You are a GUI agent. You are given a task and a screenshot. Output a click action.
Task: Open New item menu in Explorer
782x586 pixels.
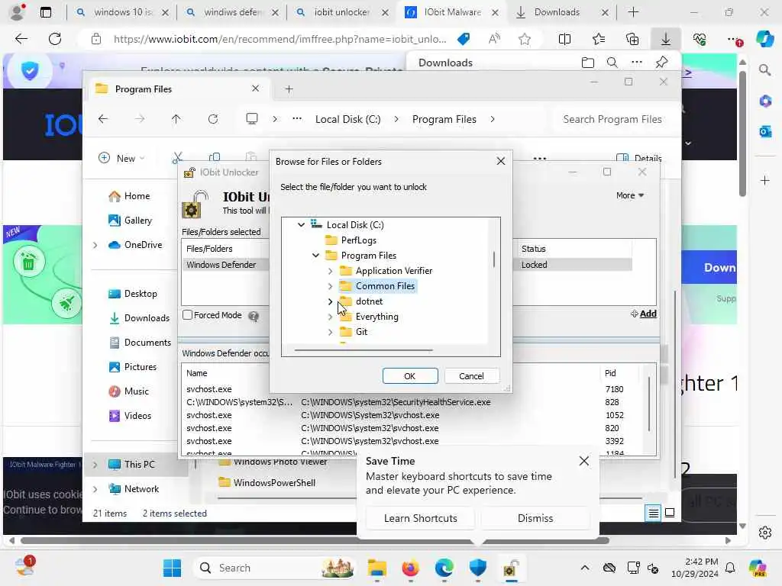(x=121, y=158)
